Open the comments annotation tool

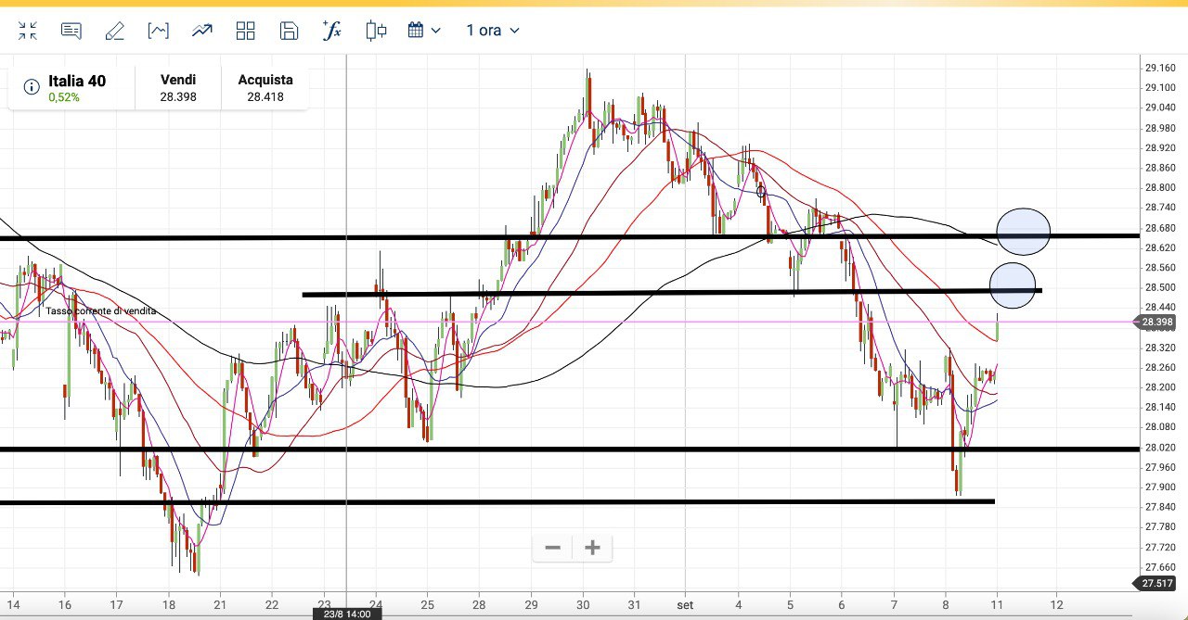(x=71, y=31)
